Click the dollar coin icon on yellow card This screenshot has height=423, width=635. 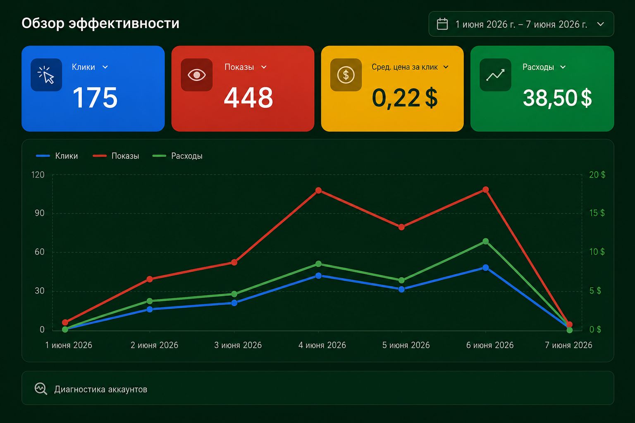point(346,75)
